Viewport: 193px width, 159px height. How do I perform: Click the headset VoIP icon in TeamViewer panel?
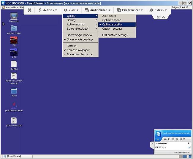click(173, 139)
